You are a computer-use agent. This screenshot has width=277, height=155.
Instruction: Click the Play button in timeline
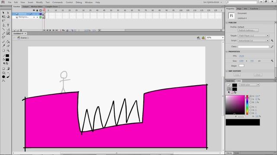(50, 30)
